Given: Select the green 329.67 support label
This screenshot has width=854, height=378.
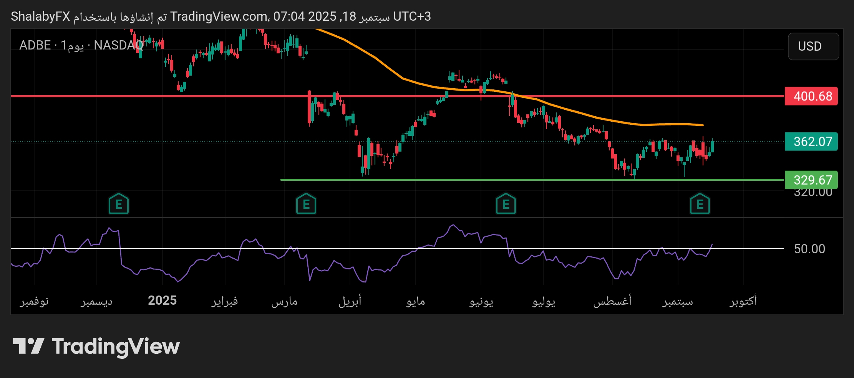Looking at the screenshot, I should point(811,180).
